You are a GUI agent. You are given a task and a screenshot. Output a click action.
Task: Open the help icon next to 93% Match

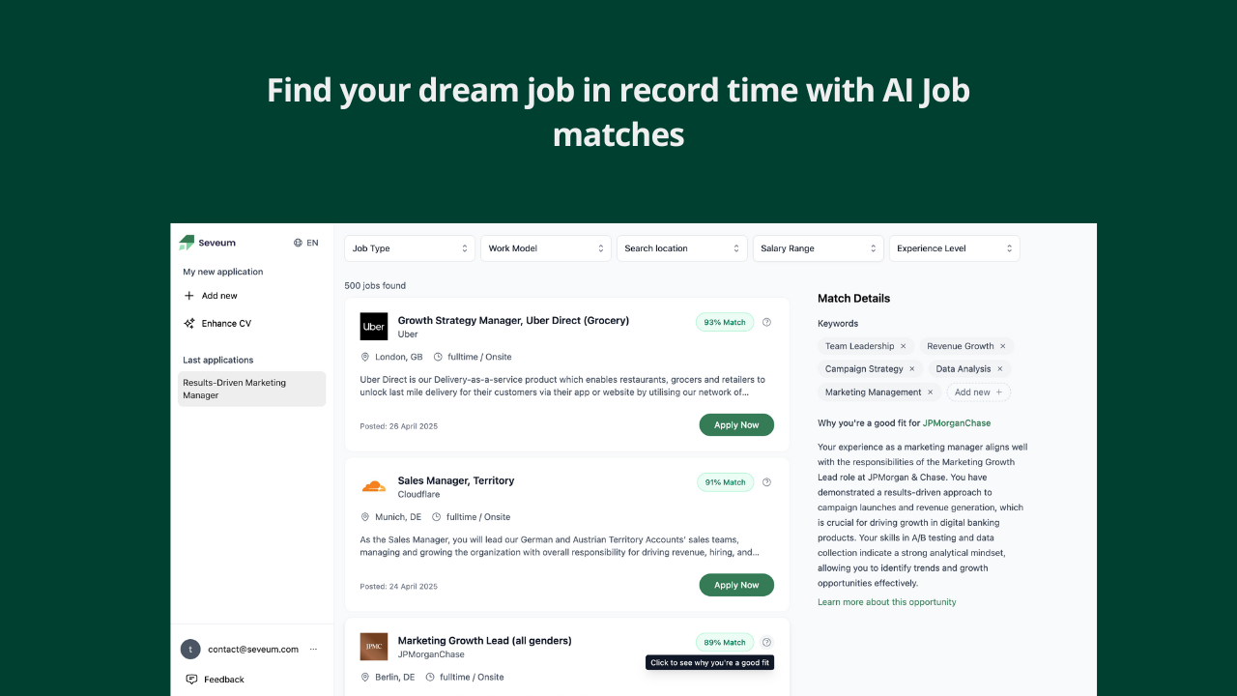coord(766,322)
